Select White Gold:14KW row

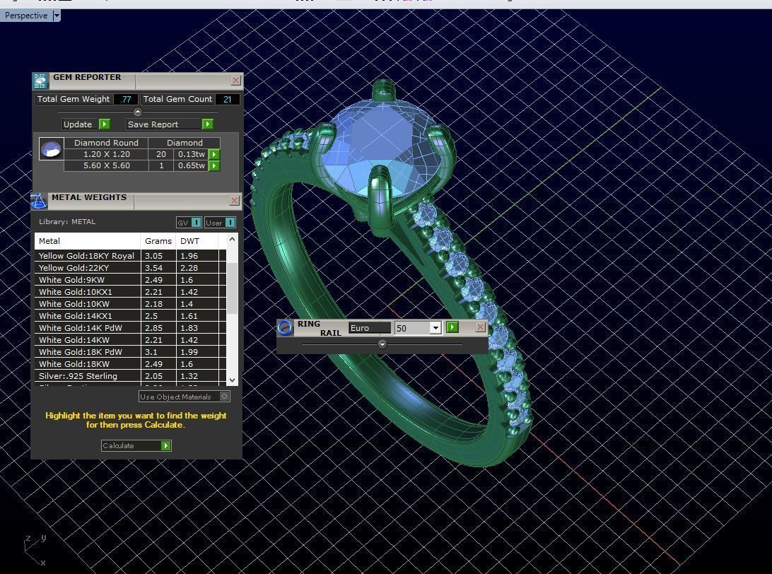click(130, 340)
